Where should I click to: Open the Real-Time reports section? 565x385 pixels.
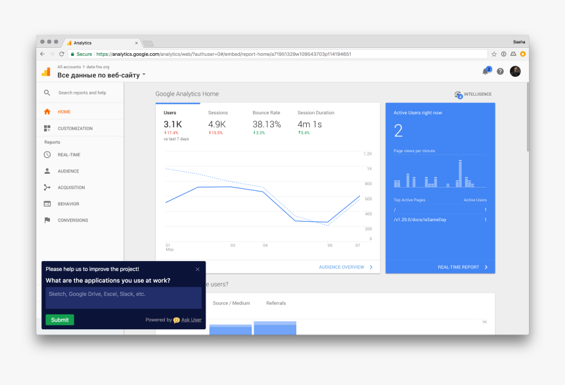coord(80,155)
